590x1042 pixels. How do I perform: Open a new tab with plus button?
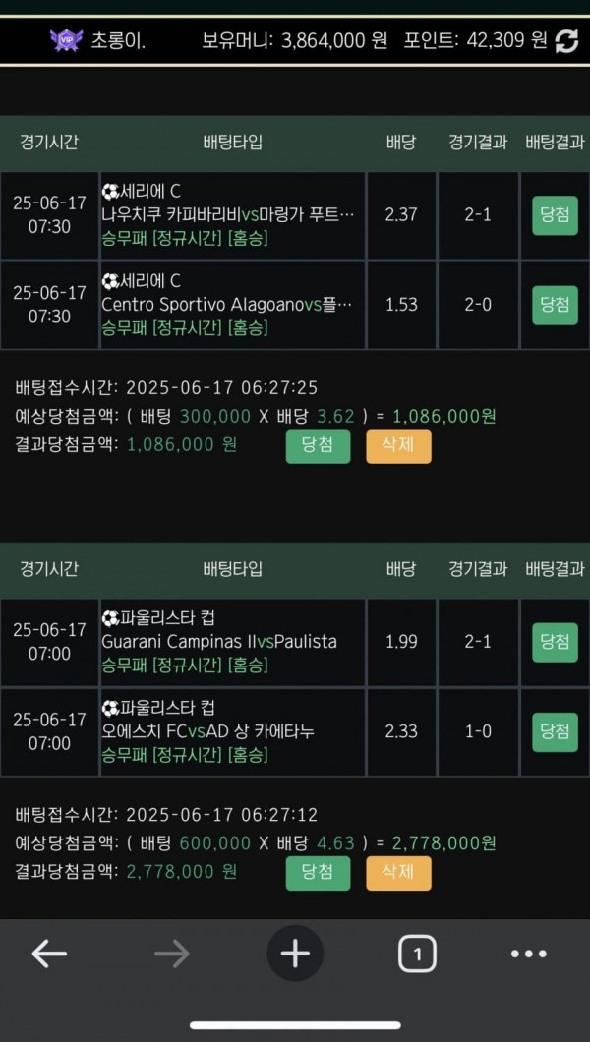[x=295, y=953]
